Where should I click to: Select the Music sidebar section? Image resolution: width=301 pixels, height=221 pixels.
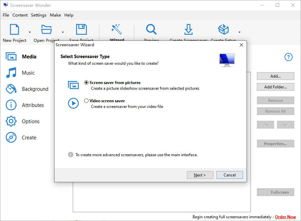28,73
